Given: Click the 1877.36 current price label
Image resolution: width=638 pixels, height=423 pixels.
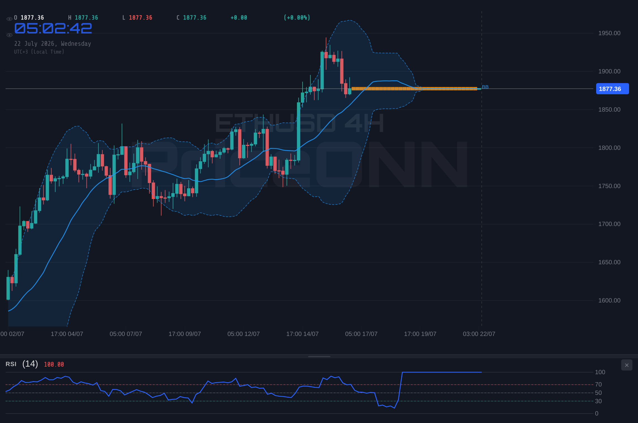Looking at the screenshot, I should [x=612, y=89].
